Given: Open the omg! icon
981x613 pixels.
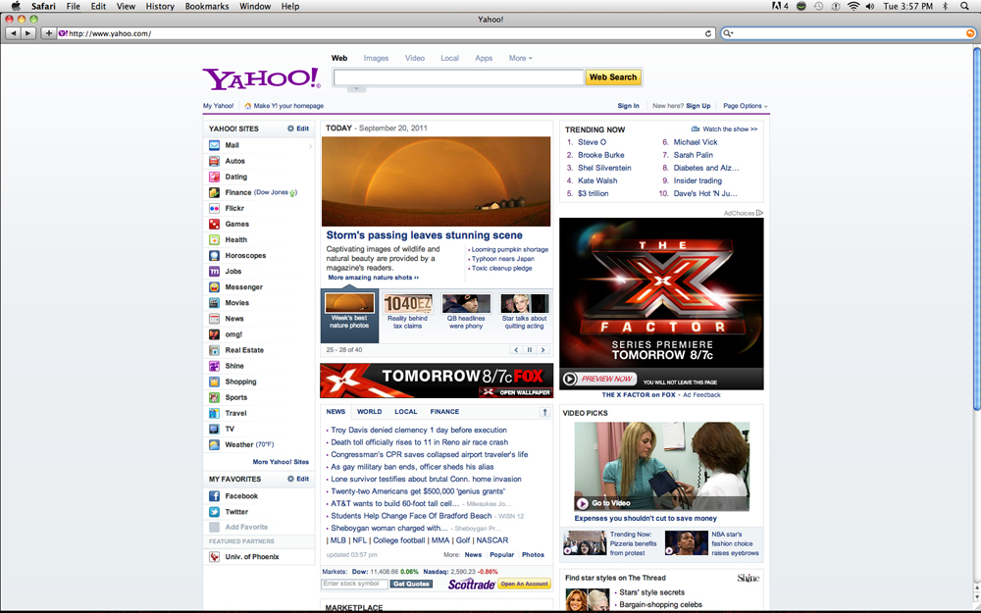Looking at the screenshot, I should coord(214,334).
